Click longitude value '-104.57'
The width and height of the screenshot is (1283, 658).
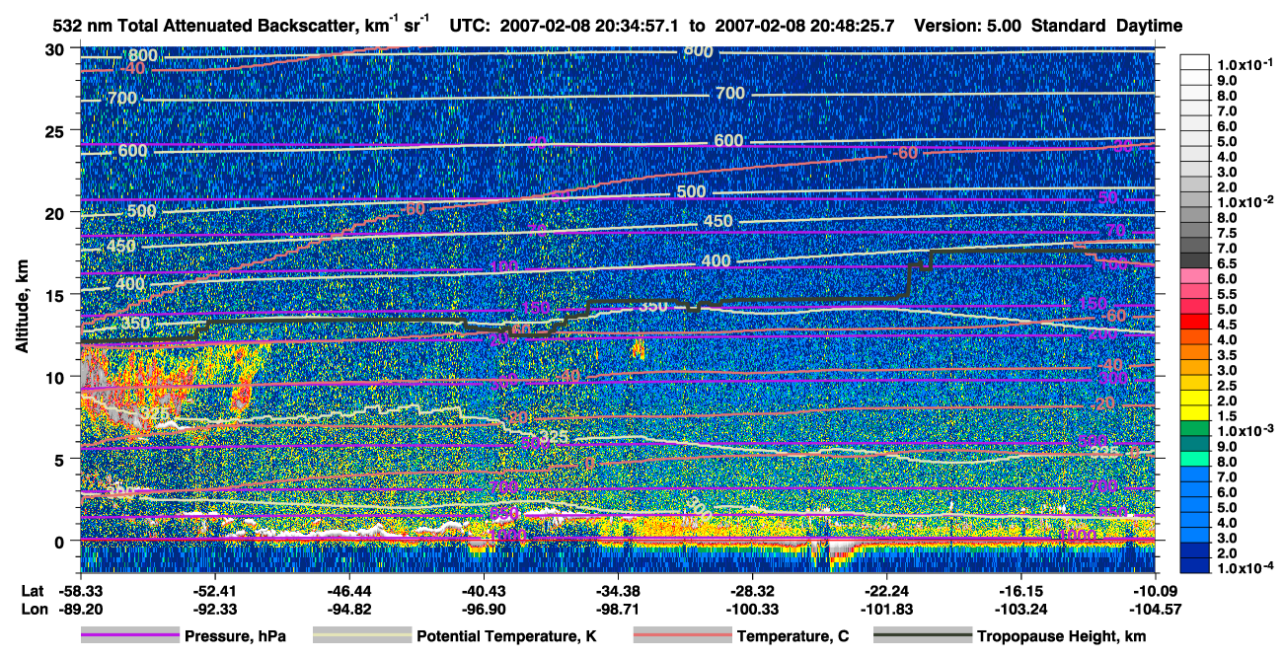1155,609
